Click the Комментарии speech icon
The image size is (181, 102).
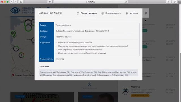pos(102,13)
